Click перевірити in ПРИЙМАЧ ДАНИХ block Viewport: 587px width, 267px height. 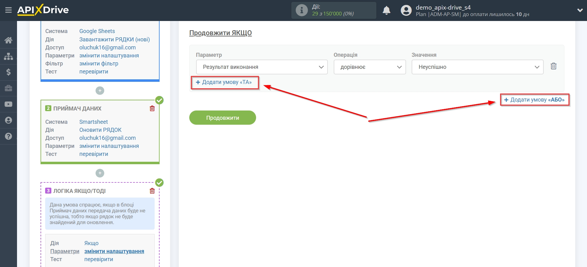pos(94,154)
